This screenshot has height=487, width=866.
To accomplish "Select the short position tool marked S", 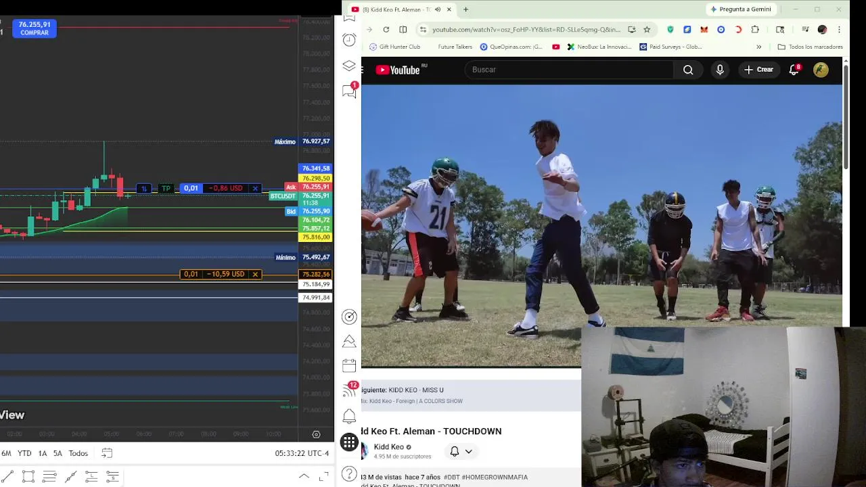I will coord(112,477).
